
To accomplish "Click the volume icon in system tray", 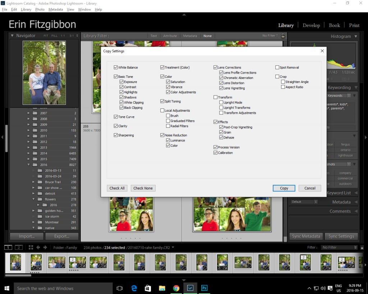I will point(323,288).
